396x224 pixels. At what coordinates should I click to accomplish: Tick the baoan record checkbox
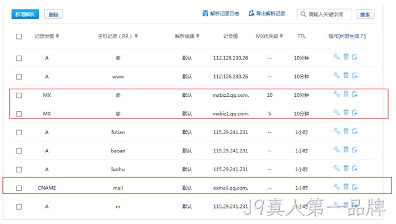tap(19, 151)
